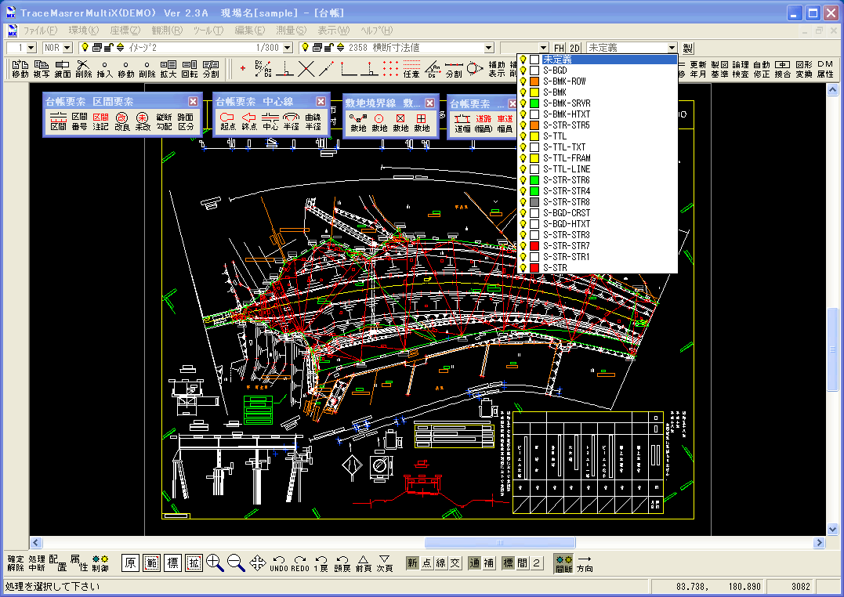Open the 観測(R) menu
Screen dimensions: 844x597
(x=168, y=31)
